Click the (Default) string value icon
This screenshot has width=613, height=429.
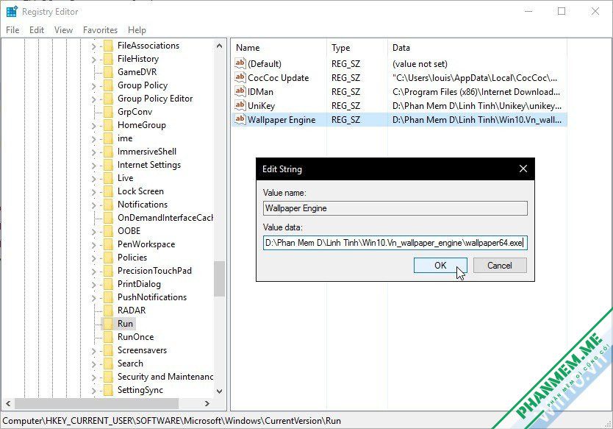tap(240, 63)
